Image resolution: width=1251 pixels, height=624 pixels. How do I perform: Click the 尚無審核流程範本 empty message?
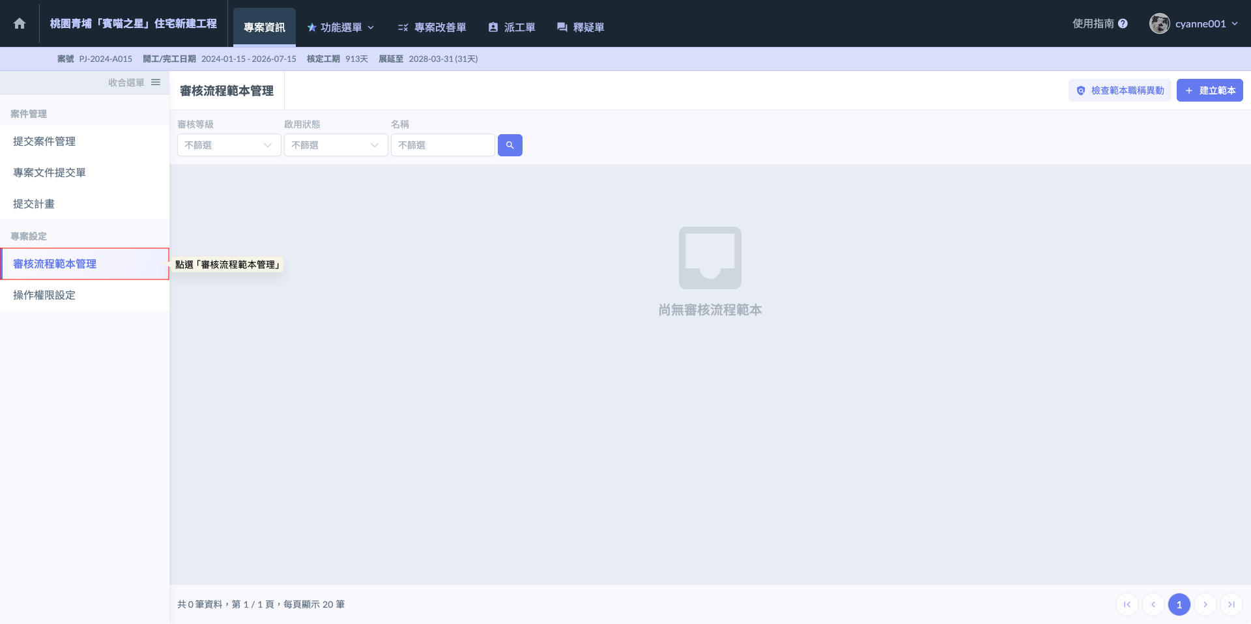click(710, 310)
